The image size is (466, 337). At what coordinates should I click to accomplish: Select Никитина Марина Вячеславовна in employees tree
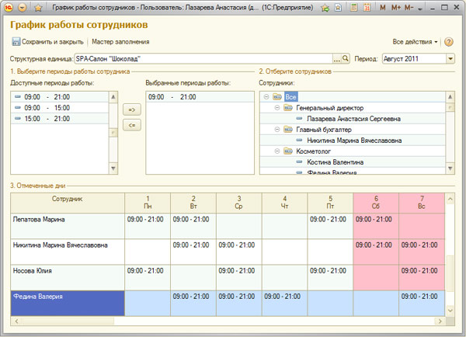tap(354, 141)
